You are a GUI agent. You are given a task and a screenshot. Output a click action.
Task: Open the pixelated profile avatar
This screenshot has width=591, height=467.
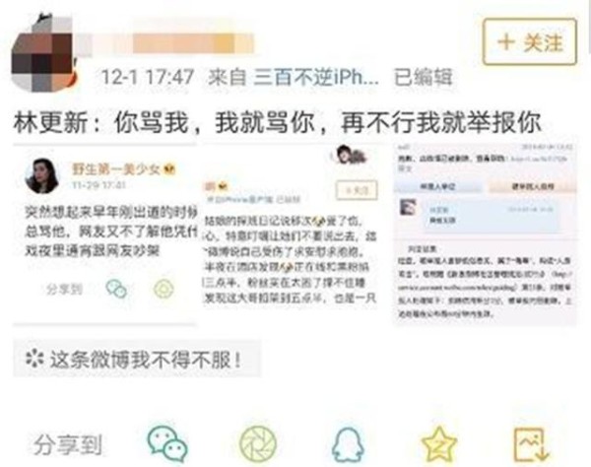(x=43, y=54)
